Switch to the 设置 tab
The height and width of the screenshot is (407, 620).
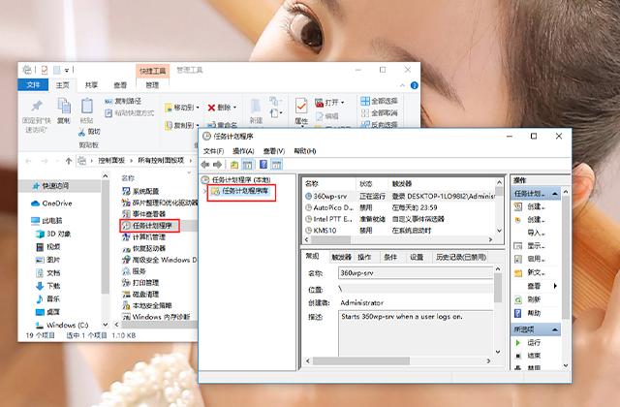coord(417,257)
